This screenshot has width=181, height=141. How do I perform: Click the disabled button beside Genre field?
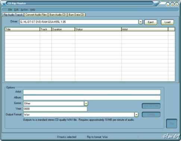coord(151,106)
